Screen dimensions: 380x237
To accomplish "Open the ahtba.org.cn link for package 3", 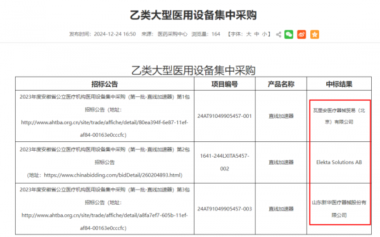I will [x=104, y=222].
